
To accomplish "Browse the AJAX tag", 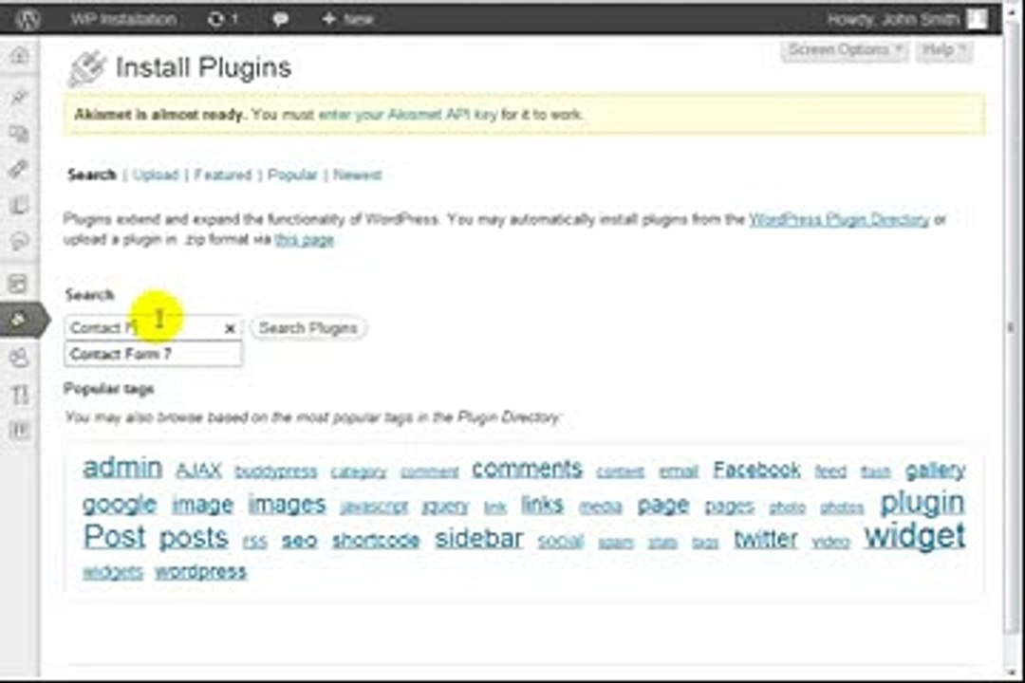I will coord(198,471).
